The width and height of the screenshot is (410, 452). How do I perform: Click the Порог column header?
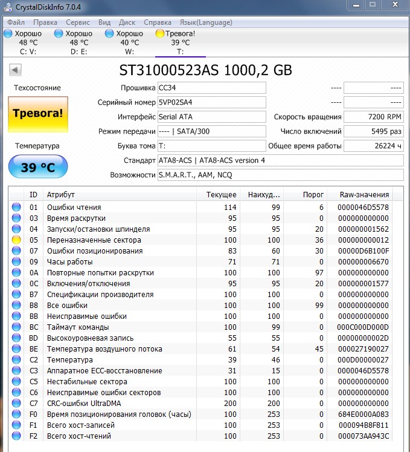[306, 195]
